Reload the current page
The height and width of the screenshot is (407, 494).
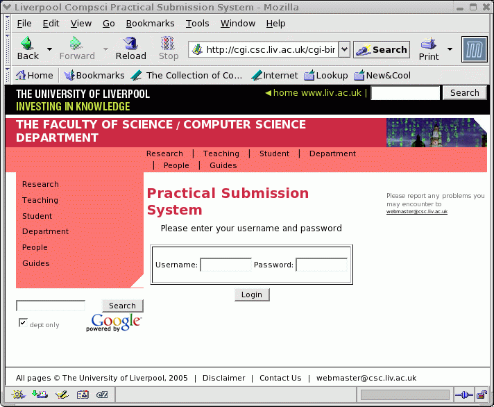(x=130, y=49)
